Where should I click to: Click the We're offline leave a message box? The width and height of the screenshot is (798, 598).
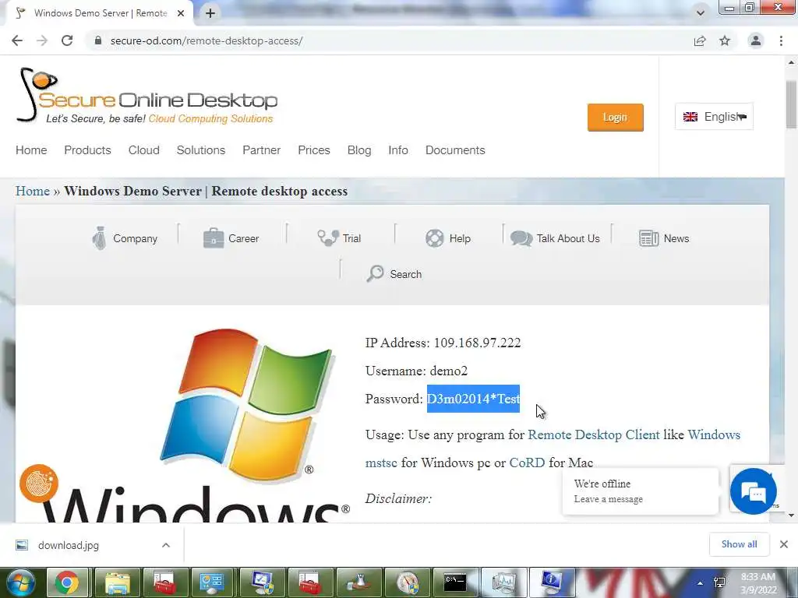click(x=641, y=491)
